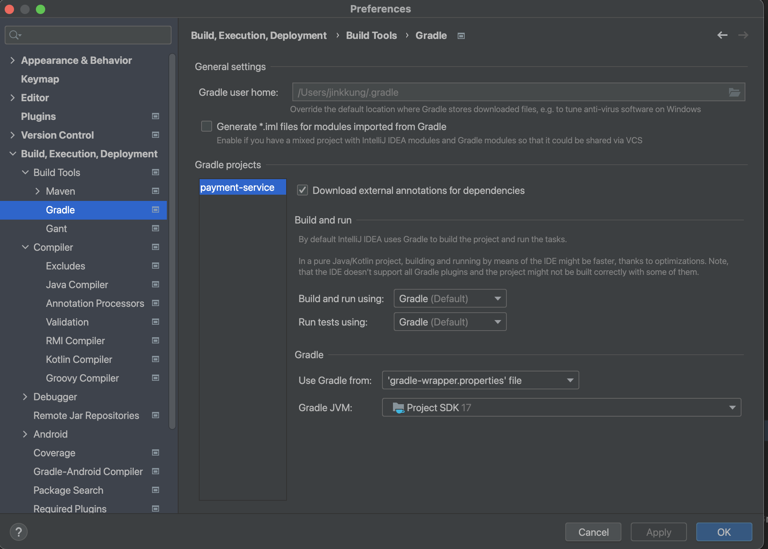Image resolution: width=768 pixels, height=549 pixels.
Task: Click the project-level icon next to Kotlin Compiler
Action: tap(155, 359)
